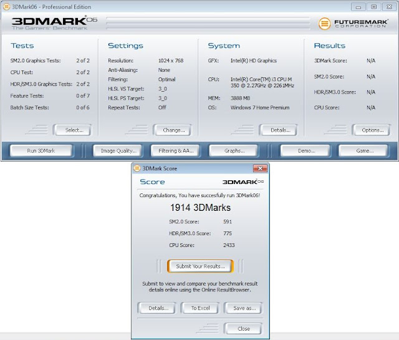Click the CPU Score value 2433
The image size is (399, 340).
pyautogui.click(x=229, y=245)
